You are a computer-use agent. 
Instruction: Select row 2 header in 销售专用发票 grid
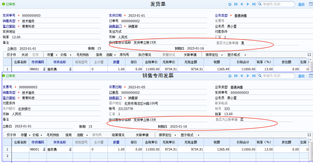click(7, 156)
